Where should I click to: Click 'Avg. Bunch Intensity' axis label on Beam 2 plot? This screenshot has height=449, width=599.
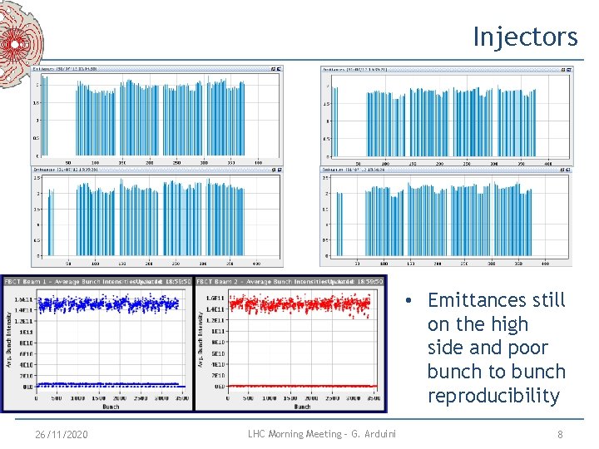coord(200,340)
